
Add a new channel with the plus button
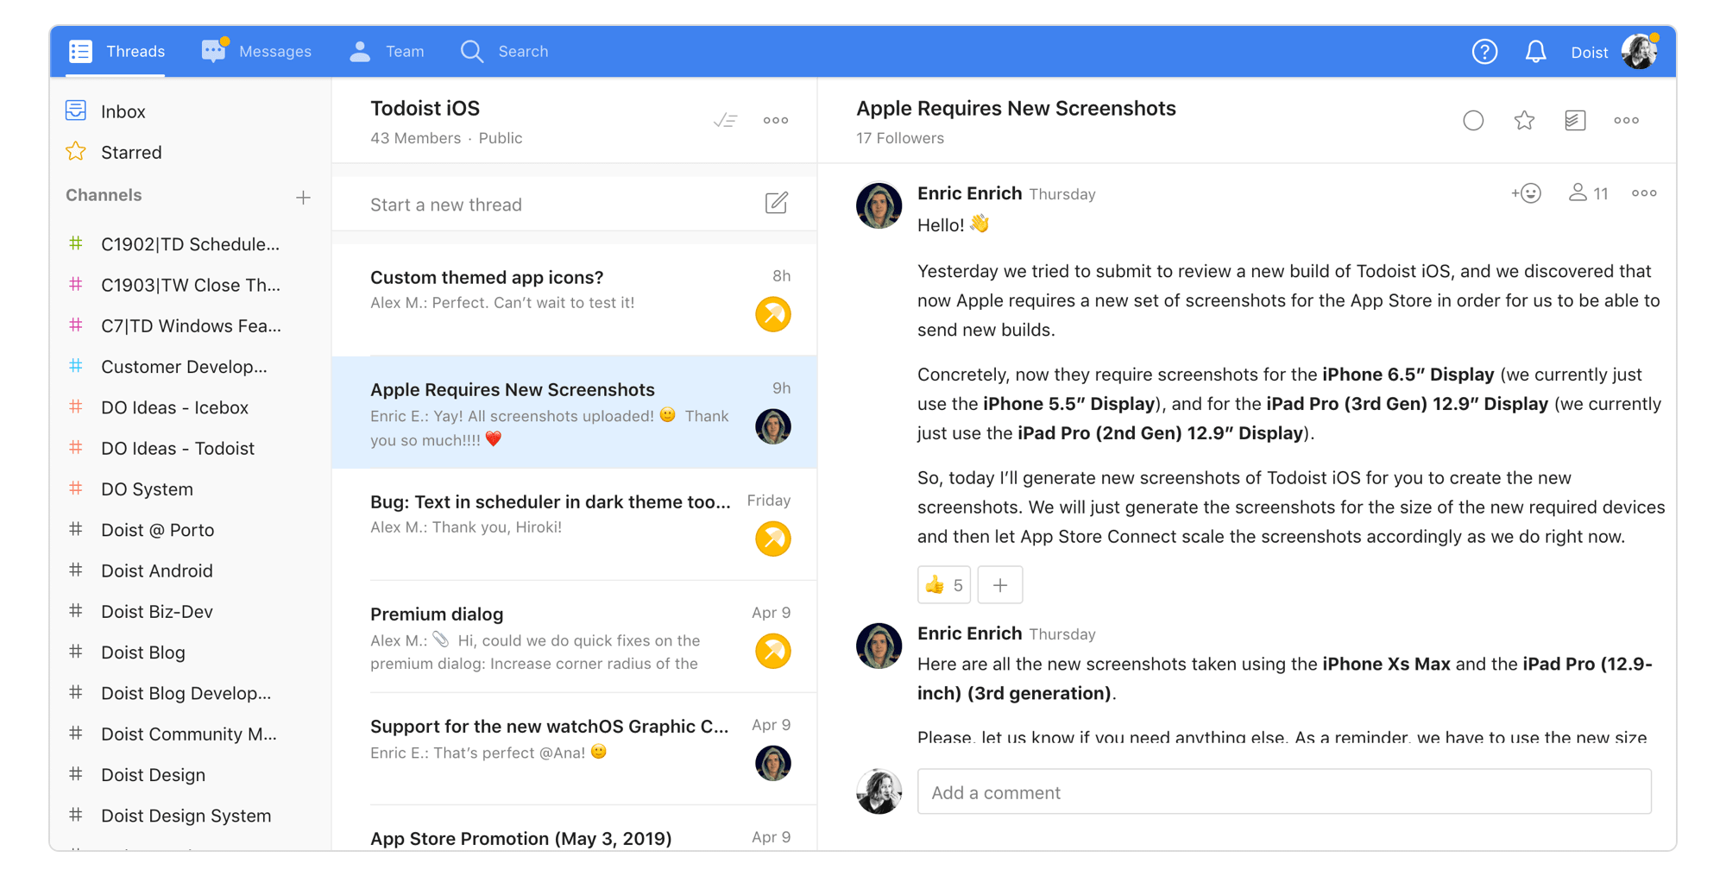(x=304, y=197)
